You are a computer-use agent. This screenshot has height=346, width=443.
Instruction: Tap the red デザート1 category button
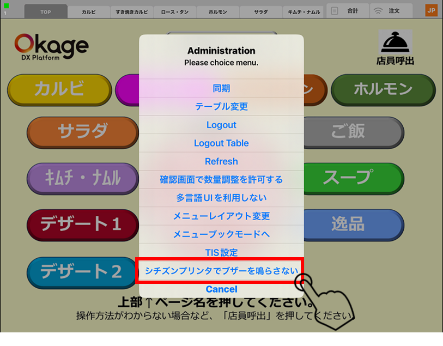point(82,224)
